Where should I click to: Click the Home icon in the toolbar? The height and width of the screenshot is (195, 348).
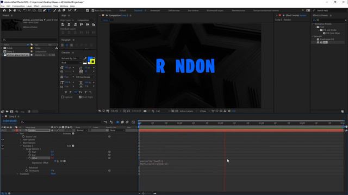[4, 10]
